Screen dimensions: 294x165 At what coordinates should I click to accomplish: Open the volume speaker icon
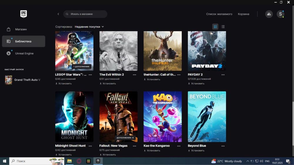tap(261, 161)
